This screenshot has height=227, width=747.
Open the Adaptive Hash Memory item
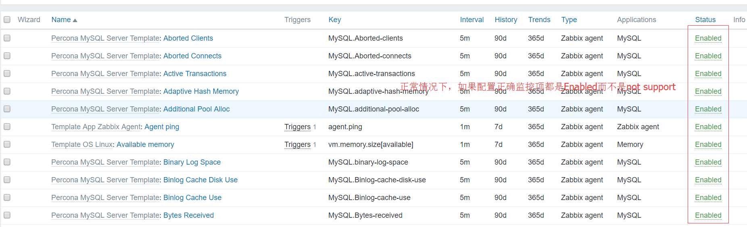(201, 91)
